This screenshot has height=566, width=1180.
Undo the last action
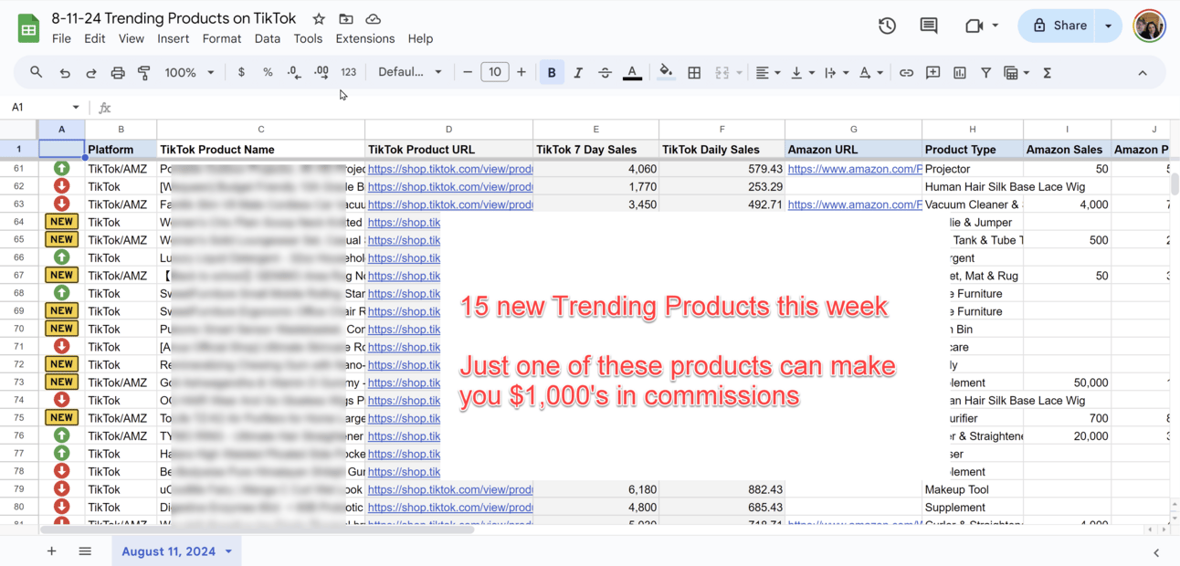point(65,72)
